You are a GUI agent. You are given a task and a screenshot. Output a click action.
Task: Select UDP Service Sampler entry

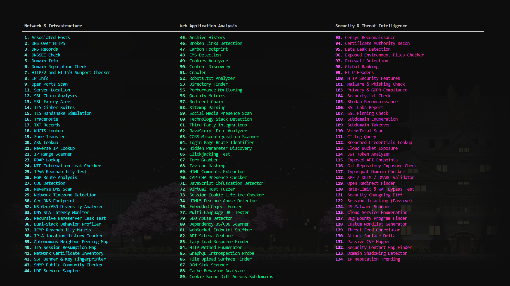point(56,271)
